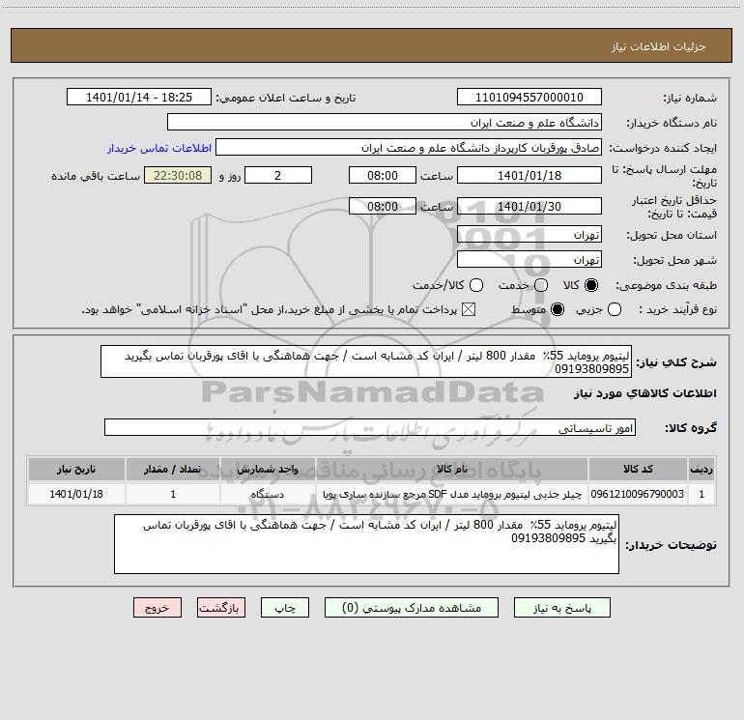Click the جزئیات اطلاعات نیاز header title
The width and height of the screenshot is (744, 720).
coord(658,46)
